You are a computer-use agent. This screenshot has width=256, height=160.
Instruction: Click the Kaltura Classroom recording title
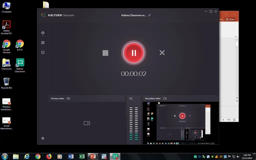(133, 16)
